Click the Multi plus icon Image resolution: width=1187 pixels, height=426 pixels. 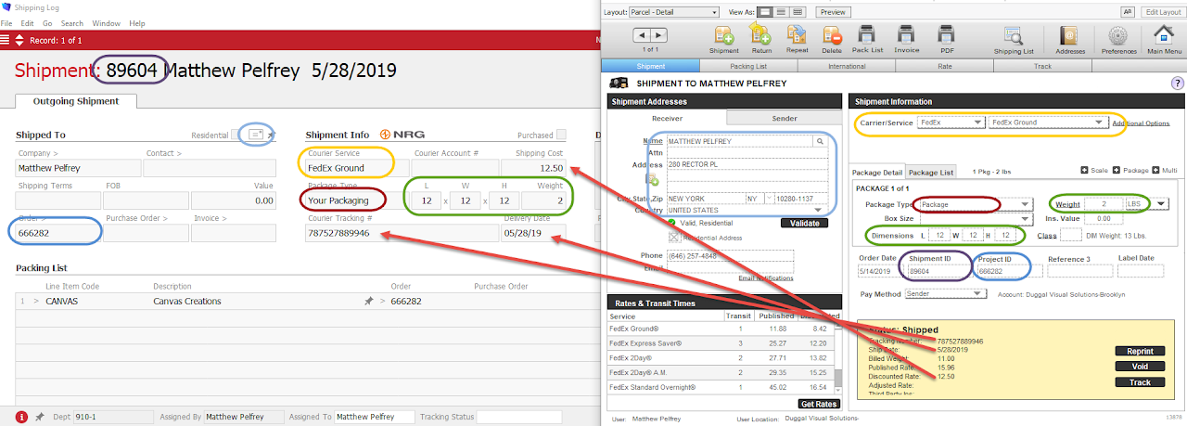1155,171
